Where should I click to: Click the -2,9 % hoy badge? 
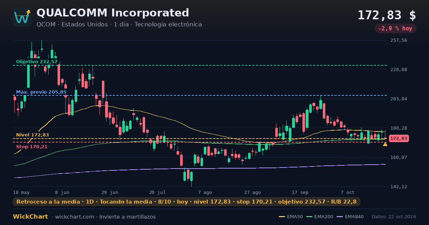click(395, 29)
